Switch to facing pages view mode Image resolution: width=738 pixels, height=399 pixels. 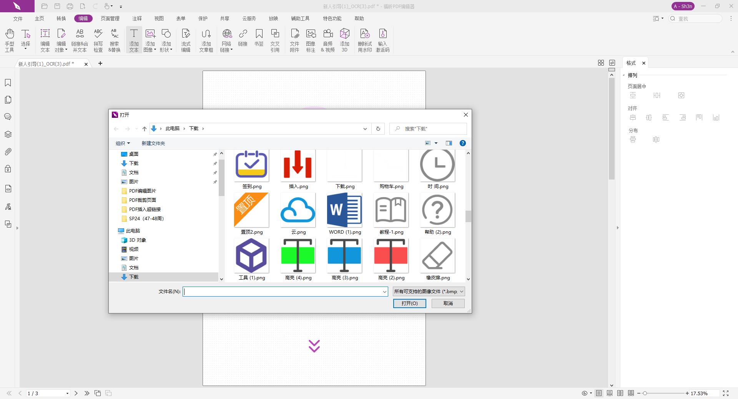click(620, 393)
